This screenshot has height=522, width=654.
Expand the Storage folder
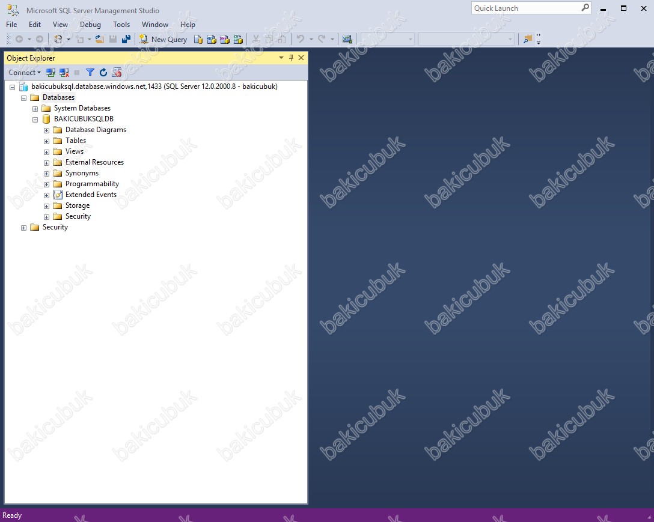click(47, 207)
